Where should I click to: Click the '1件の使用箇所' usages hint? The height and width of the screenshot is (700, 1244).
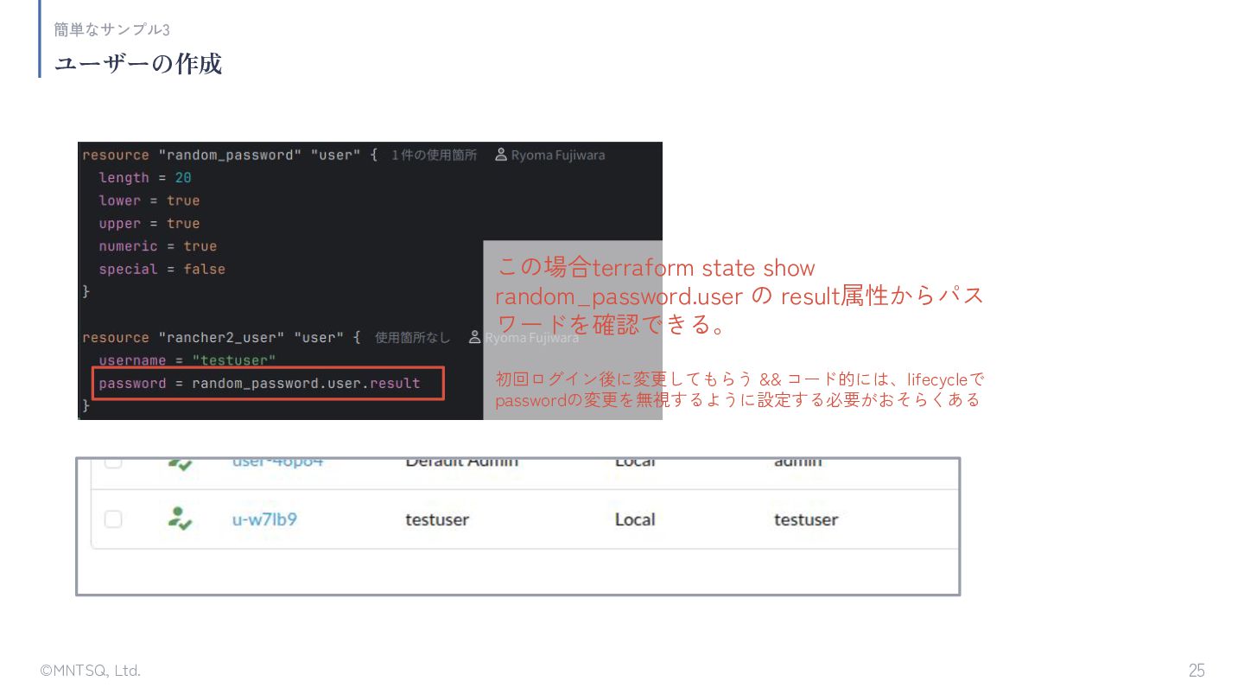coord(434,155)
